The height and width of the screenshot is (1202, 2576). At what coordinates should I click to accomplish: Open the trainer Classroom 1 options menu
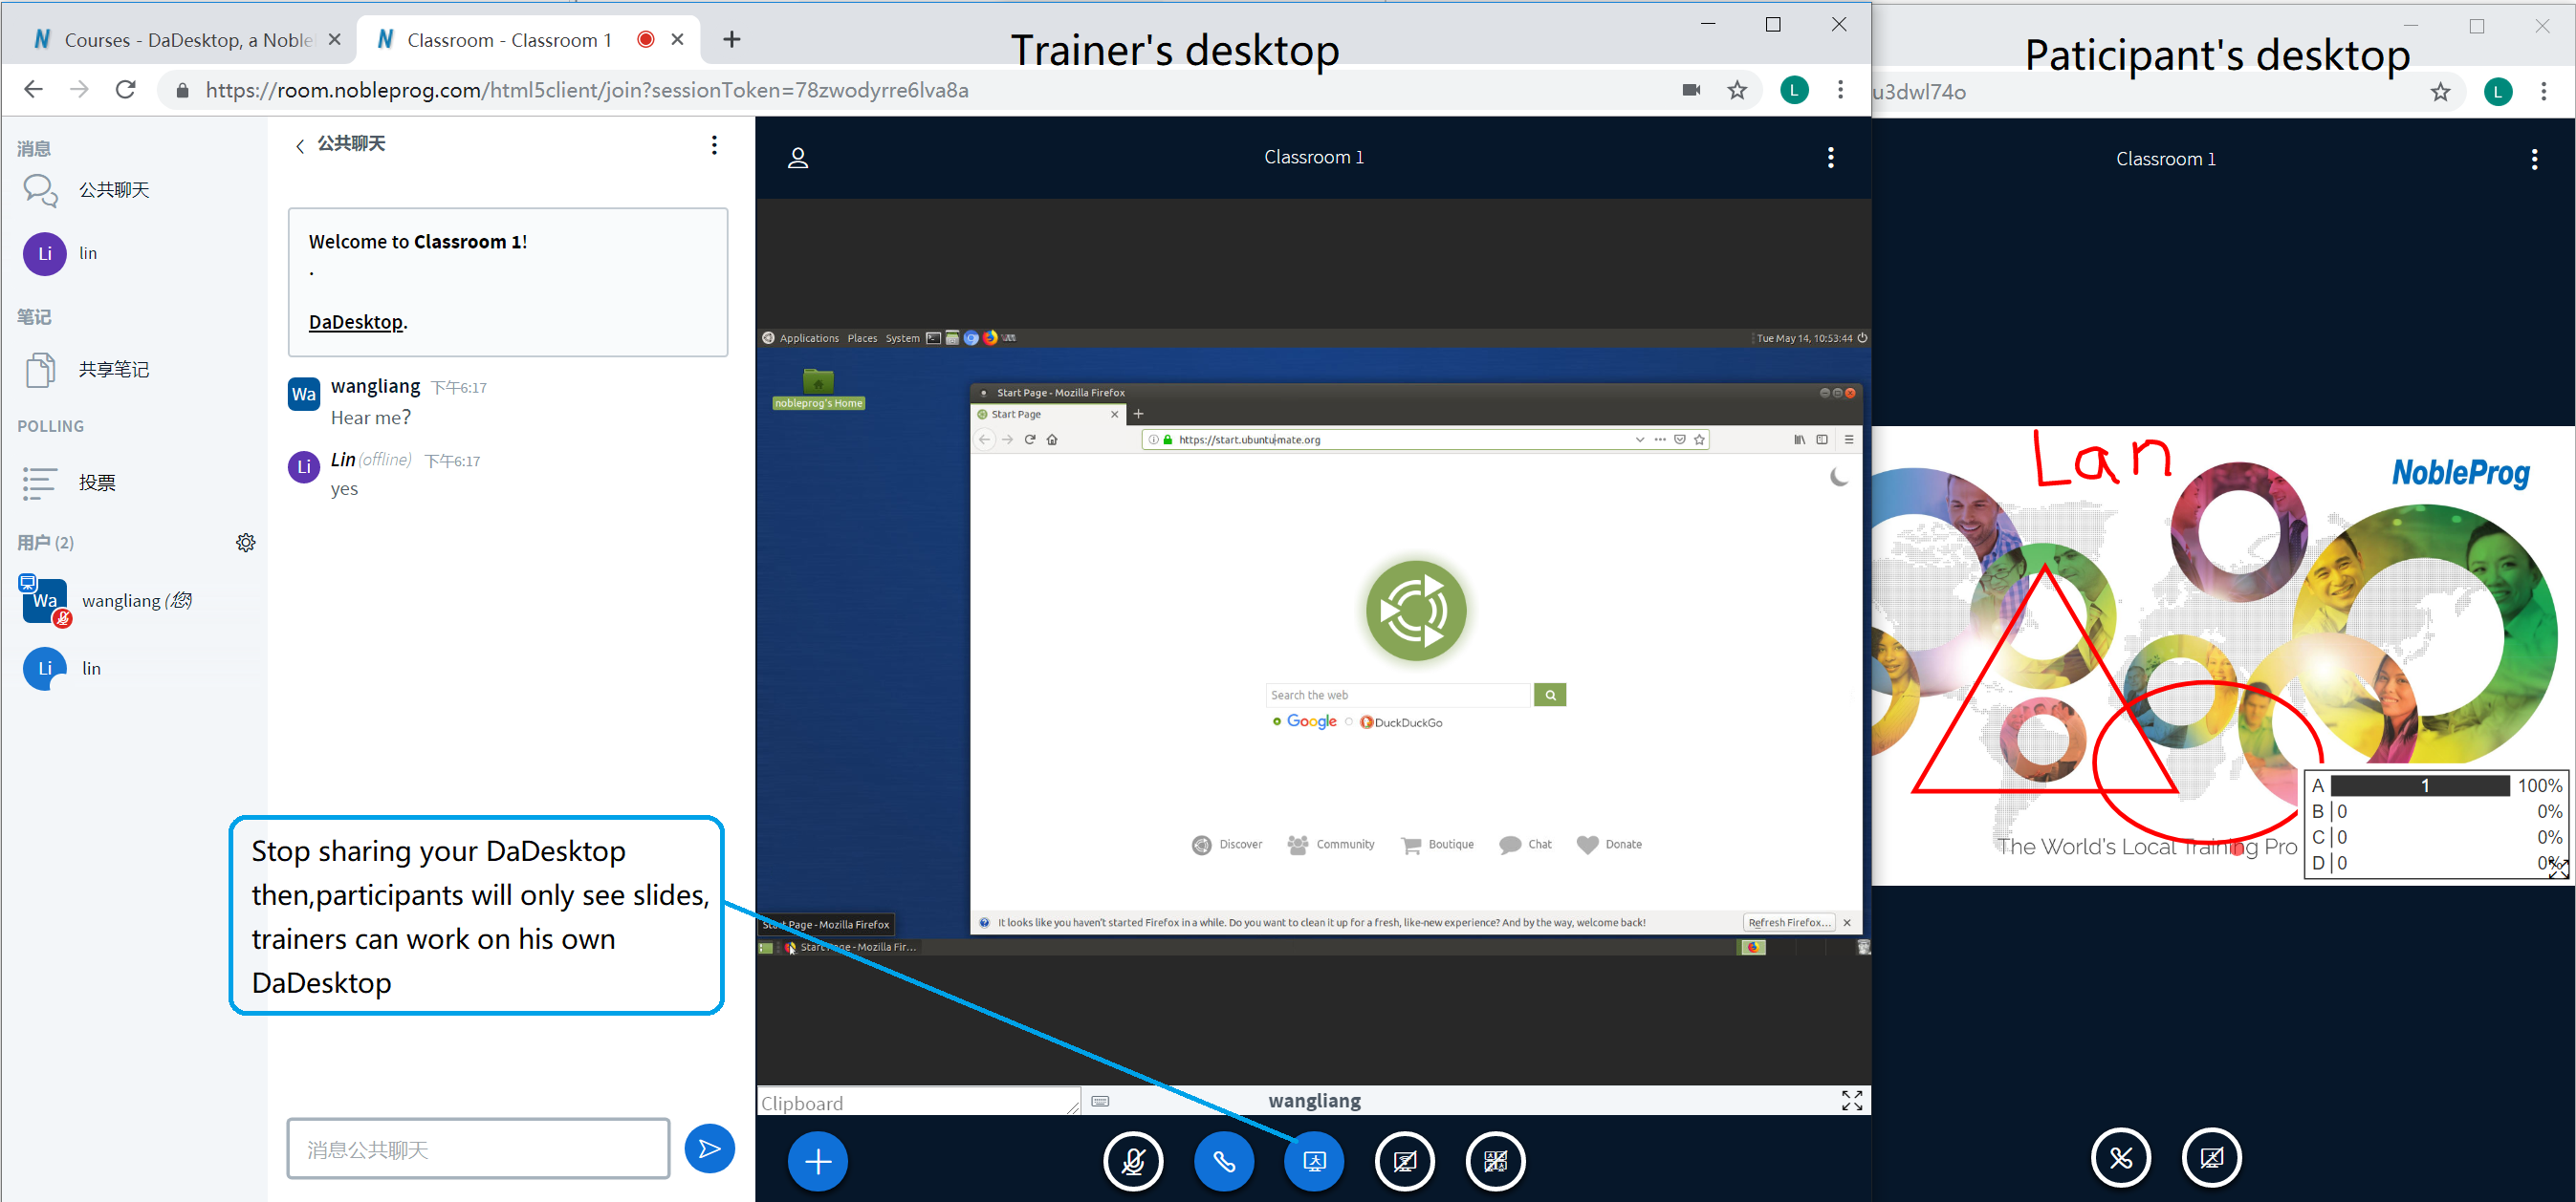click(x=1830, y=158)
